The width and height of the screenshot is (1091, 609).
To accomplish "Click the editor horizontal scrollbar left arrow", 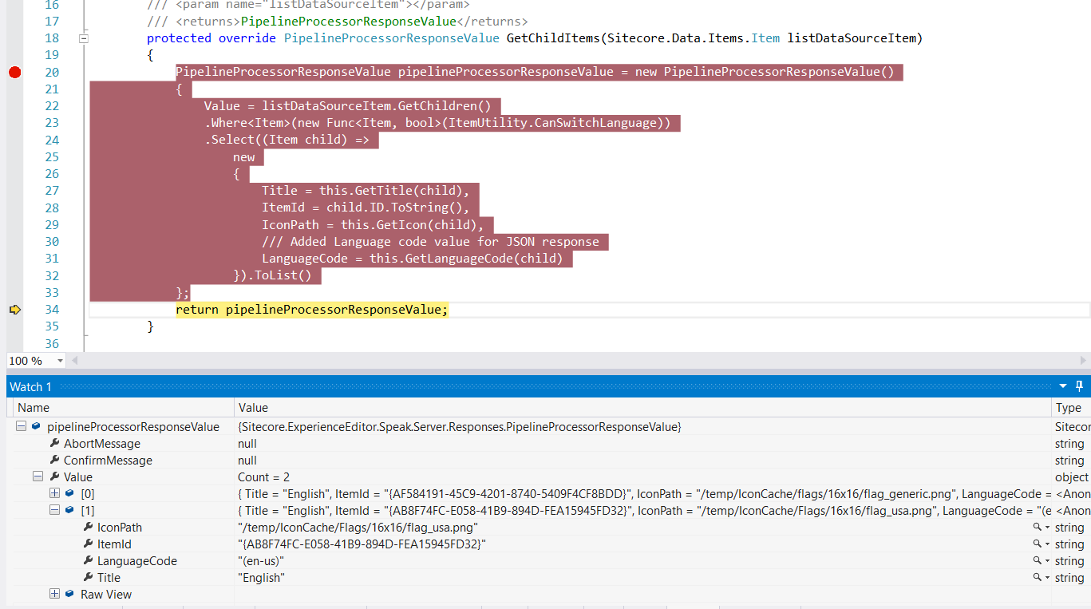I will click(x=77, y=361).
